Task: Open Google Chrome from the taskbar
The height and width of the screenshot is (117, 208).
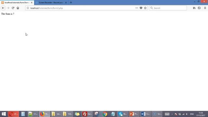Action: 105,114
